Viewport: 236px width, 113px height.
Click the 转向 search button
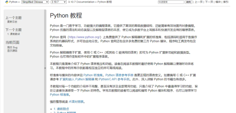188,2
